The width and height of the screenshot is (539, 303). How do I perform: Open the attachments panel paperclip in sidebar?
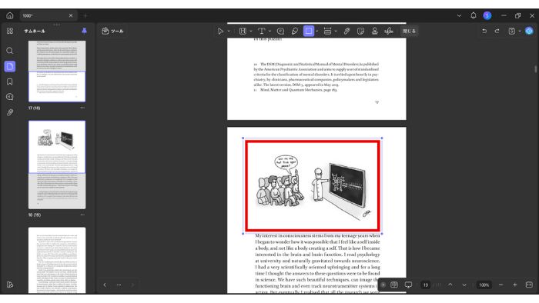(9, 112)
